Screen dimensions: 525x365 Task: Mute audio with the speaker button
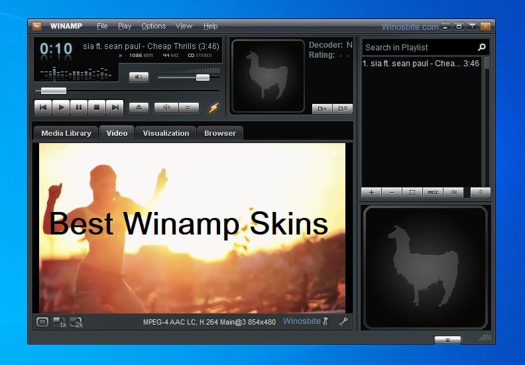coord(139,77)
